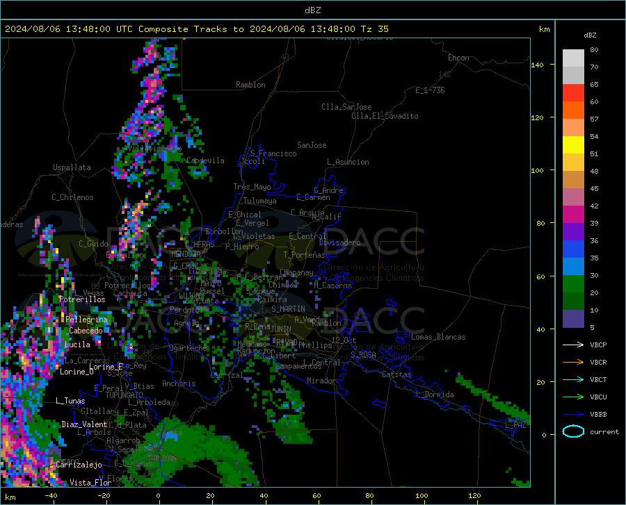Click the Carrizalejo station label

pos(79,465)
